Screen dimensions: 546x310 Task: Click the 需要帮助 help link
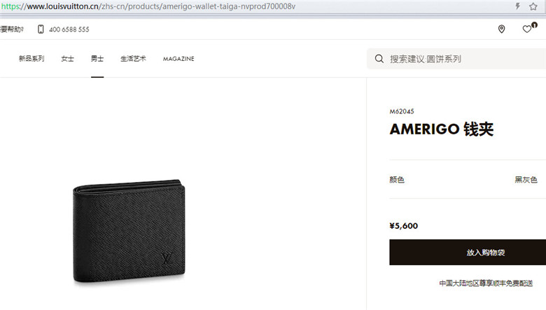click(12, 29)
